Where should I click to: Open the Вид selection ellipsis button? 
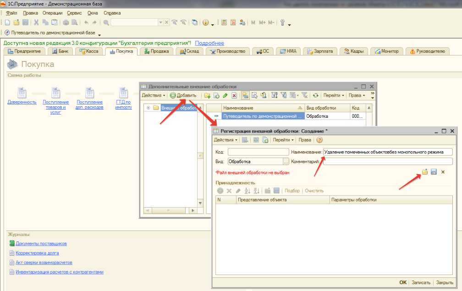pos(286,161)
